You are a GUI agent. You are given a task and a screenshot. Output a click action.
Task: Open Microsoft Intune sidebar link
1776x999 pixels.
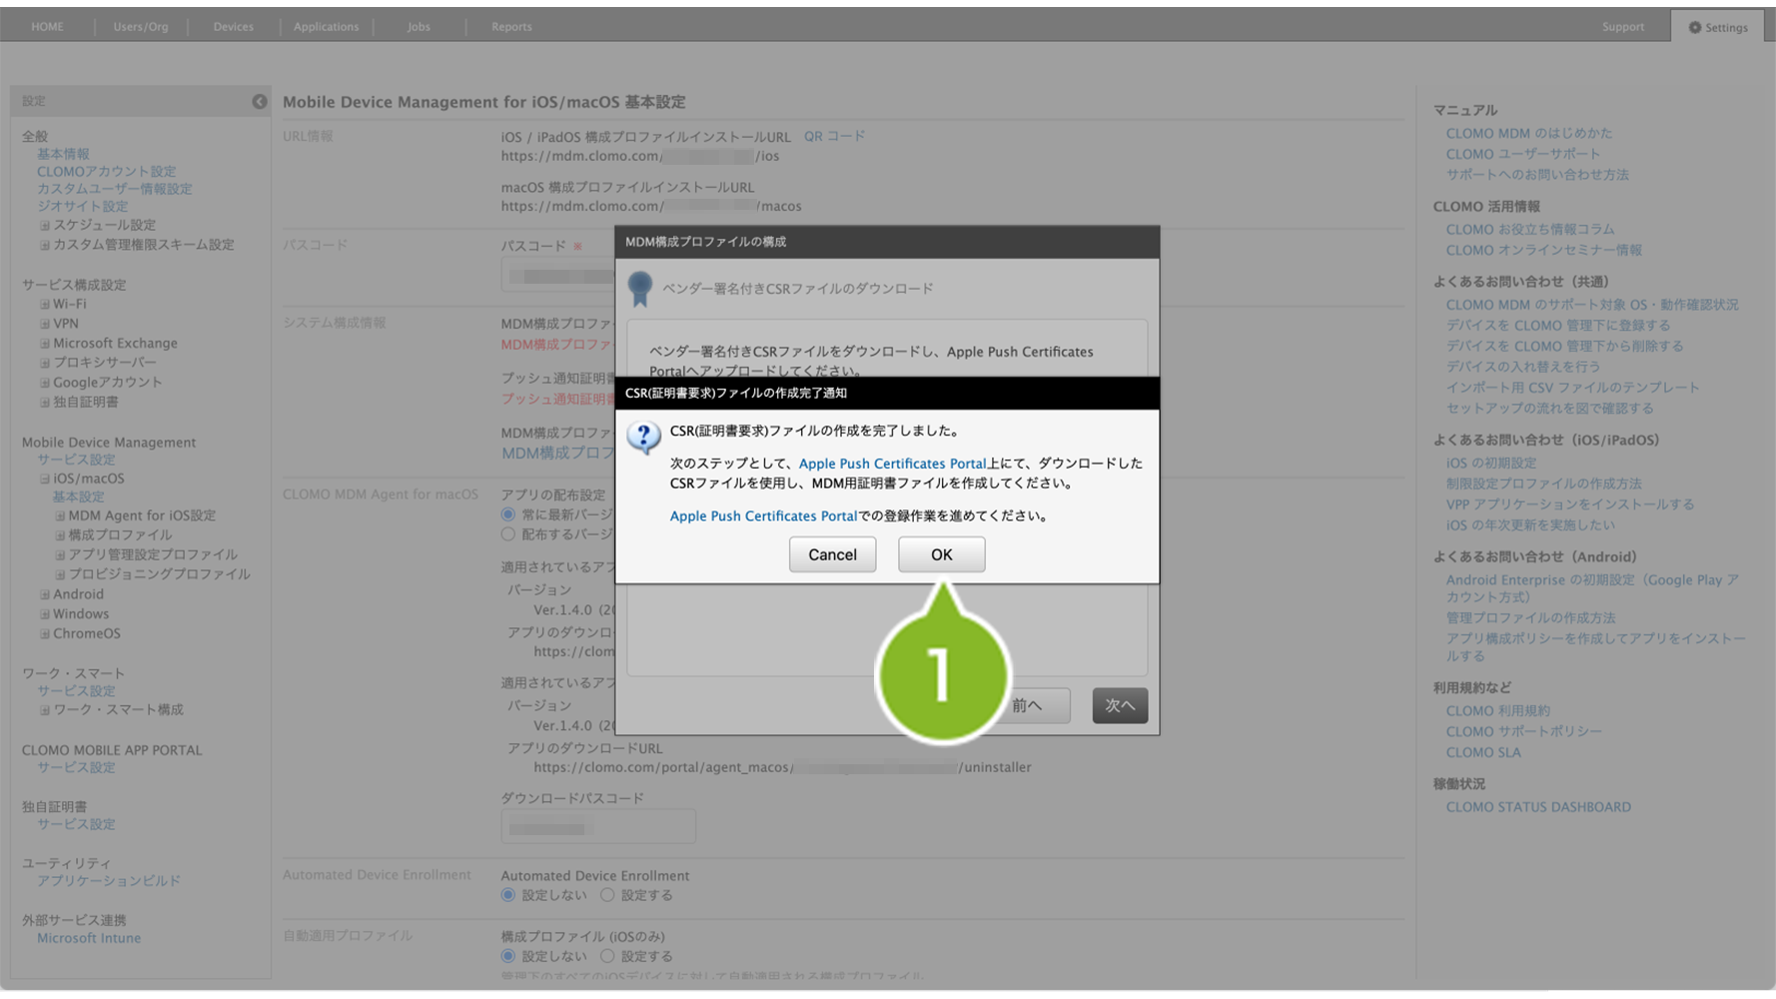(89, 938)
